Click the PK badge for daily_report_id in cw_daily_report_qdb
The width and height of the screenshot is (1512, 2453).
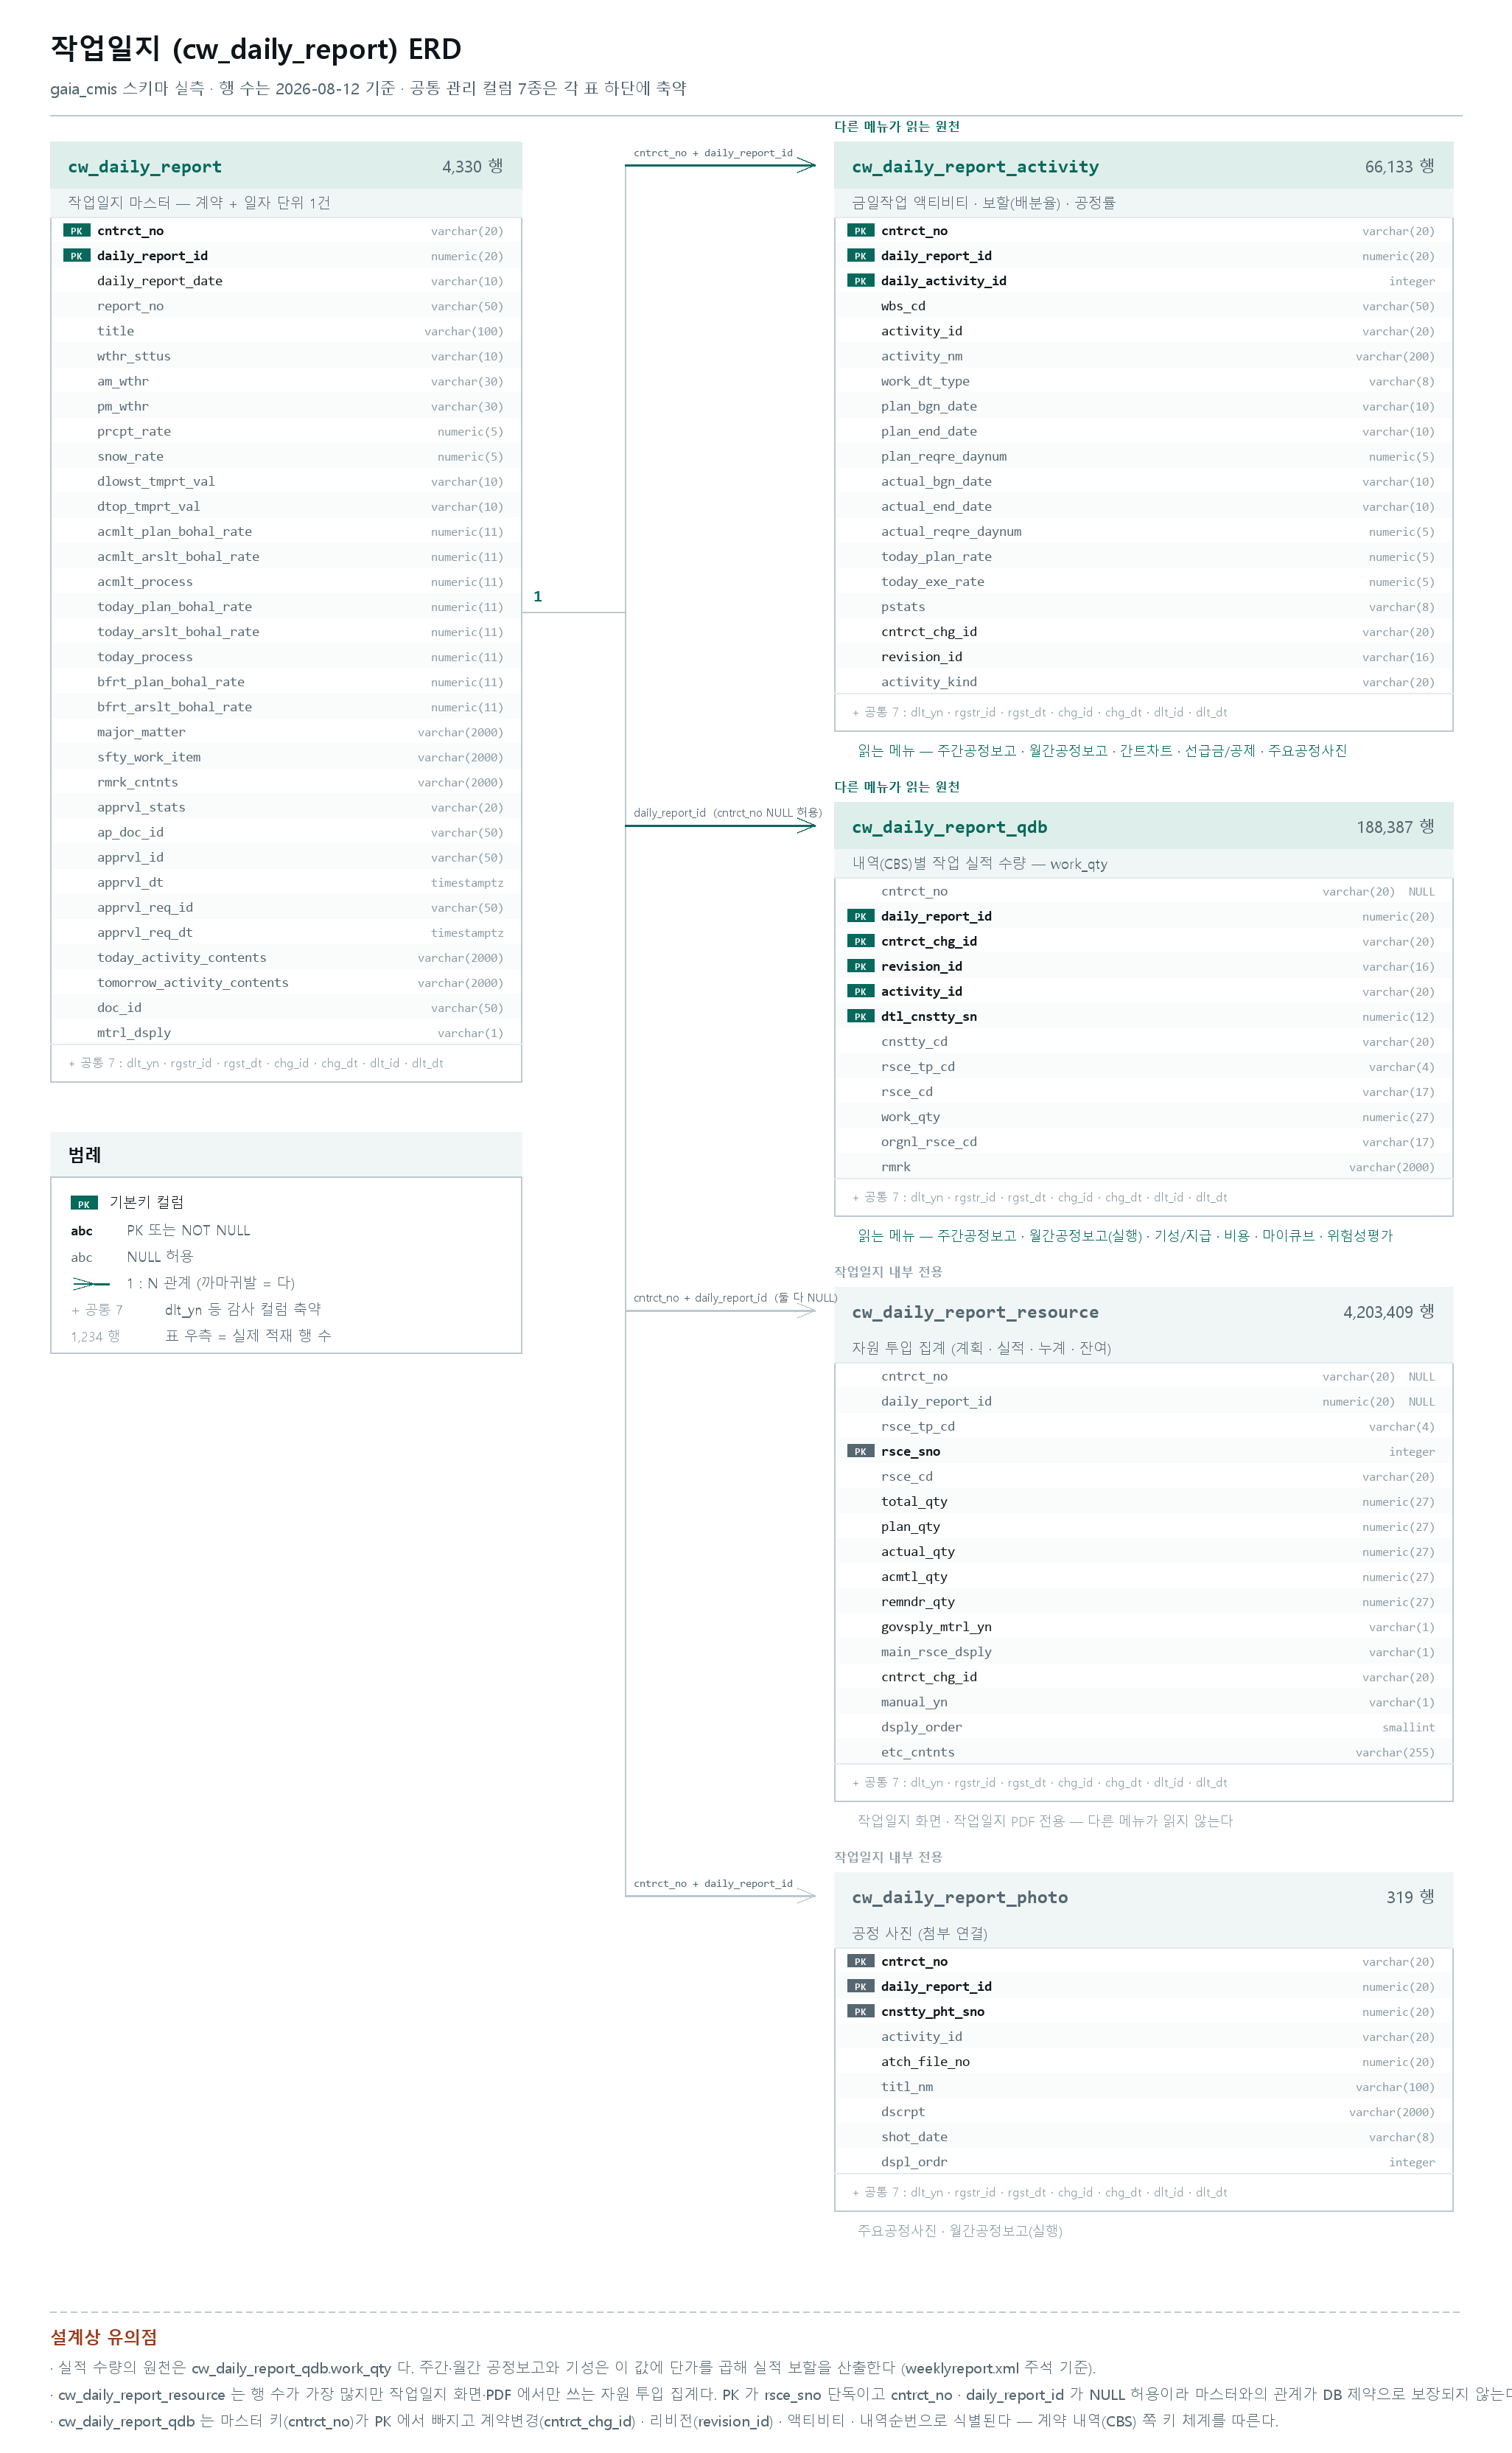pos(860,916)
